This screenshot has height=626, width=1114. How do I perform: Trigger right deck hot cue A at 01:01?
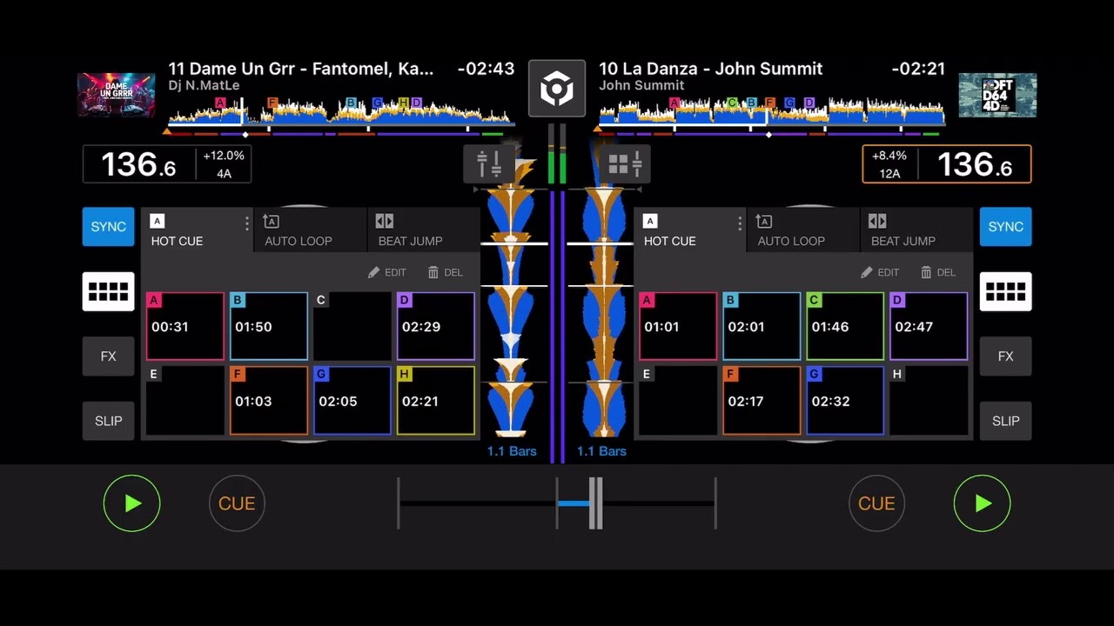678,326
